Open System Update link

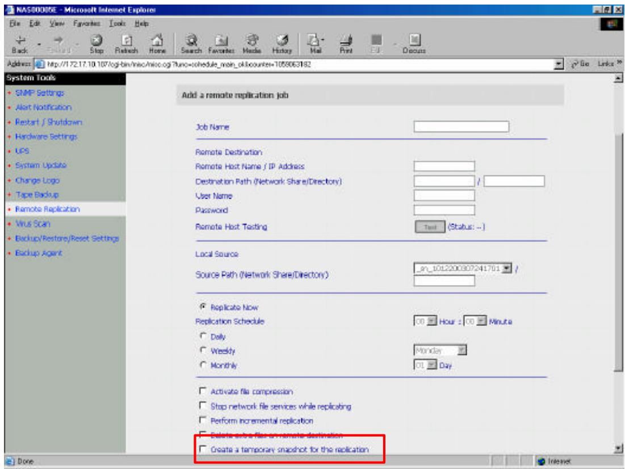pos(41,165)
